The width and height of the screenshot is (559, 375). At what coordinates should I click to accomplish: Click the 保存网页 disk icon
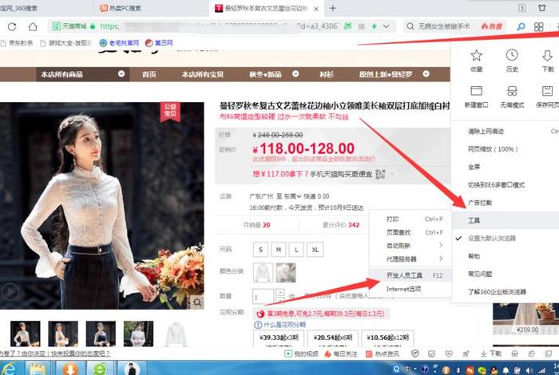(547, 91)
